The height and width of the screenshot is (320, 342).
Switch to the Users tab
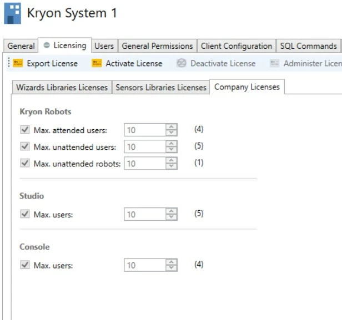coord(104,46)
